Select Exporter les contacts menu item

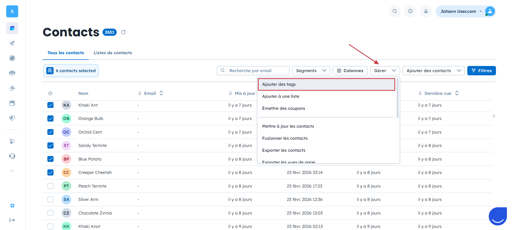pos(327,150)
